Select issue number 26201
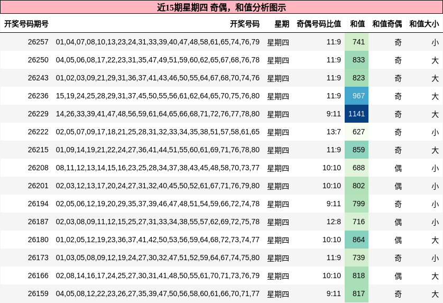Screen dimensions: 443x303 (x=38, y=186)
